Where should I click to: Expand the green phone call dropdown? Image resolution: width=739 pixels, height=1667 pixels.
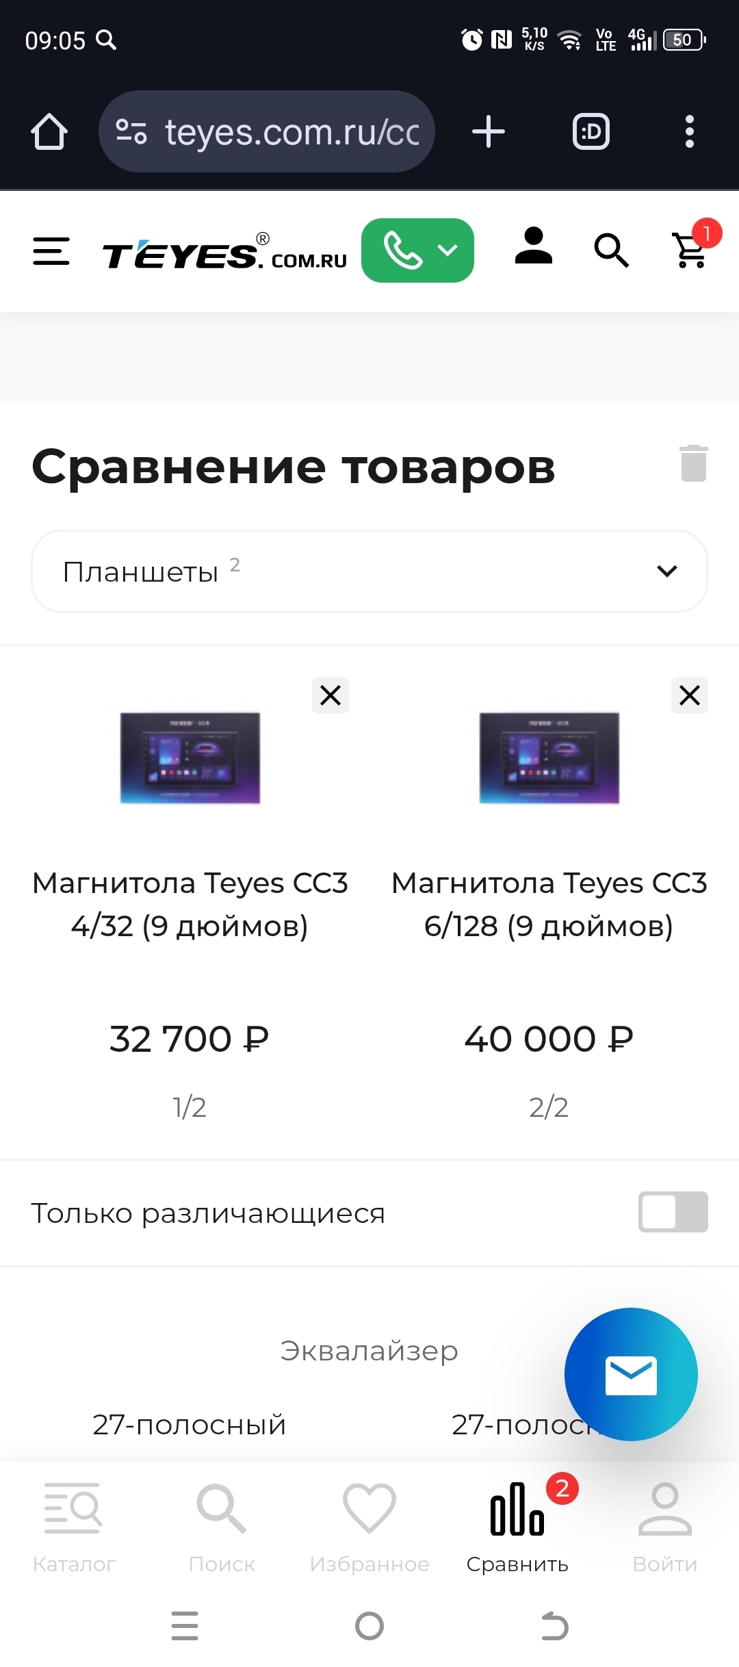[417, 250]
